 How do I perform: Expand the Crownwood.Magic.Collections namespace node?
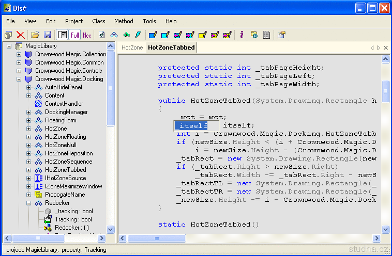(19, 54)
